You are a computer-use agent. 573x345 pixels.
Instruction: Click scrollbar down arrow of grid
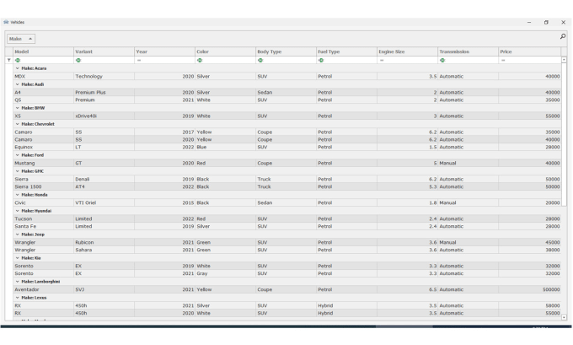tap(564, 317)
